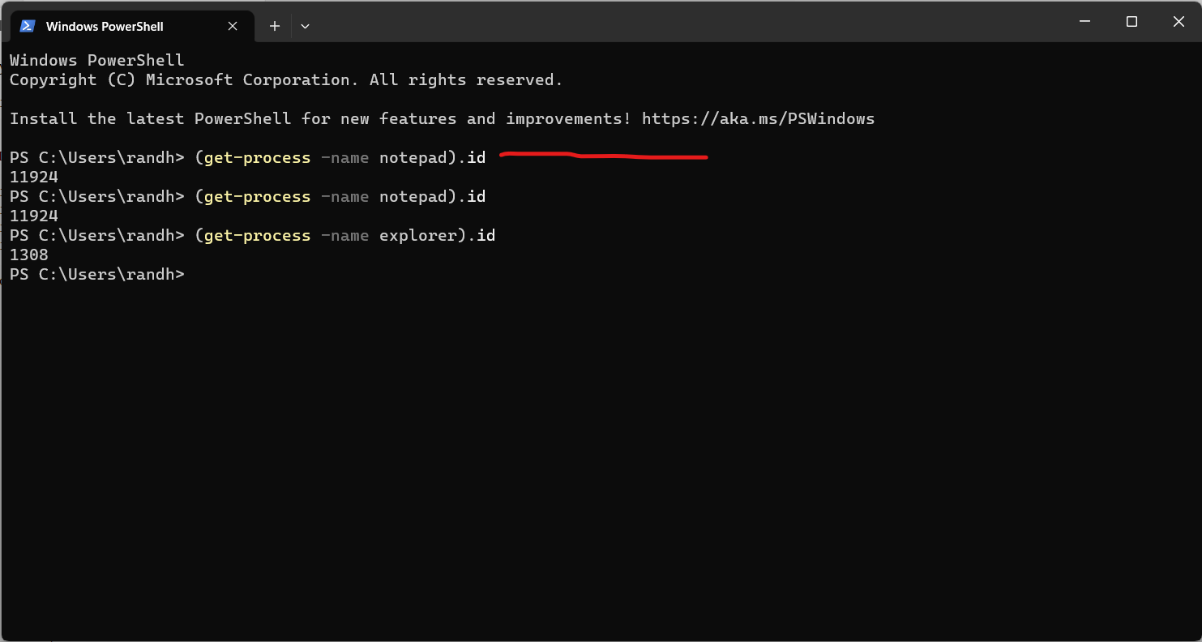The image size is (1202, 642).
Task: Click the first 11924 output line
Action: click(x=34, y=178)
